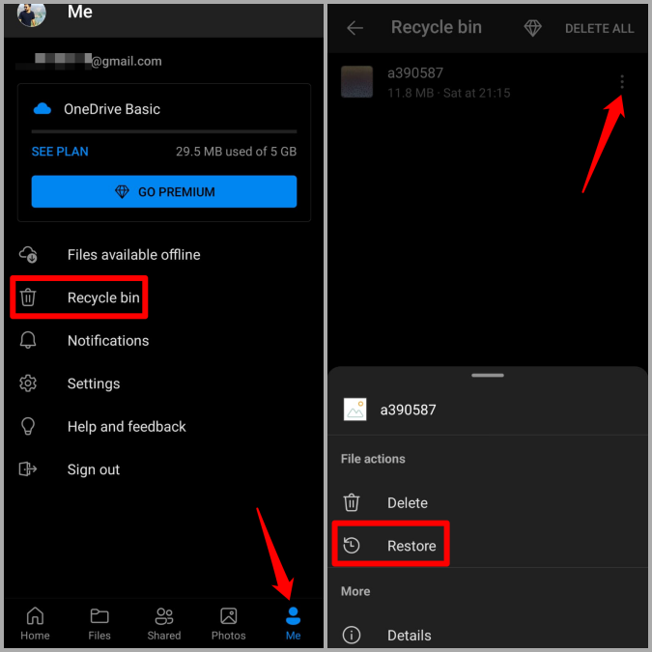This screenshot has width=652, height=652.
Task: Switch to the Photos tab
Action: point(228,623)
